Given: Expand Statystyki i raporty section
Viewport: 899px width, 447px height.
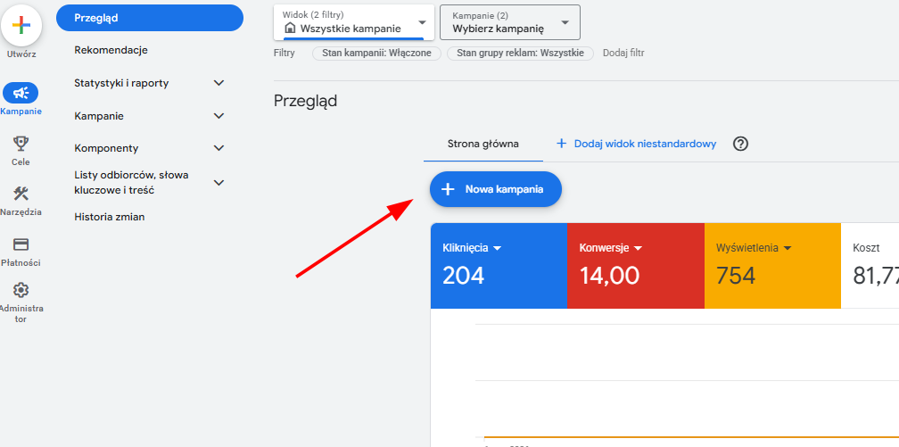Looking at the screenshot, I should (219, 83).
